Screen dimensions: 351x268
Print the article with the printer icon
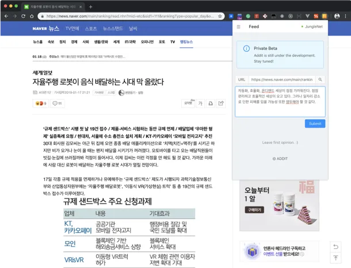[x=211, y=104]
